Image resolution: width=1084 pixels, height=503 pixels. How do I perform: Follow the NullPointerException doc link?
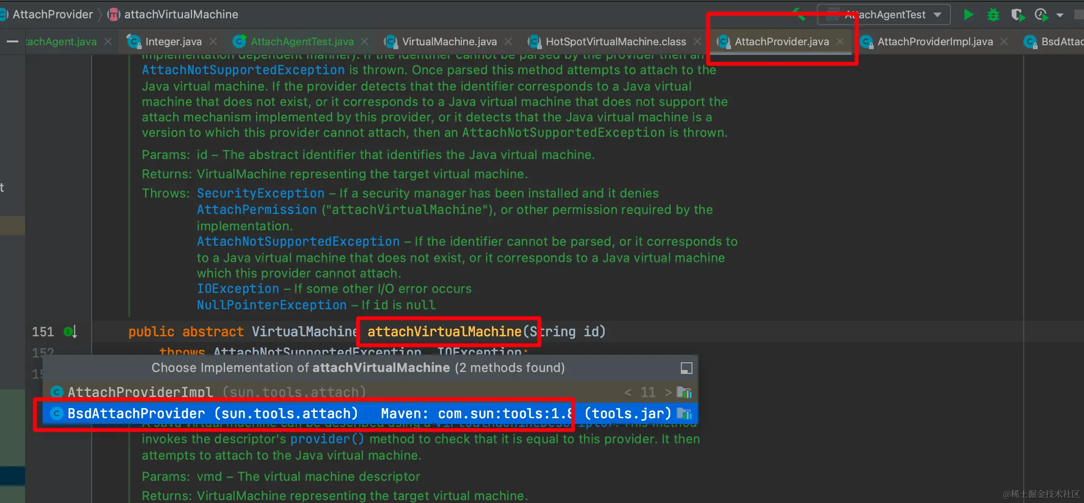272,305
